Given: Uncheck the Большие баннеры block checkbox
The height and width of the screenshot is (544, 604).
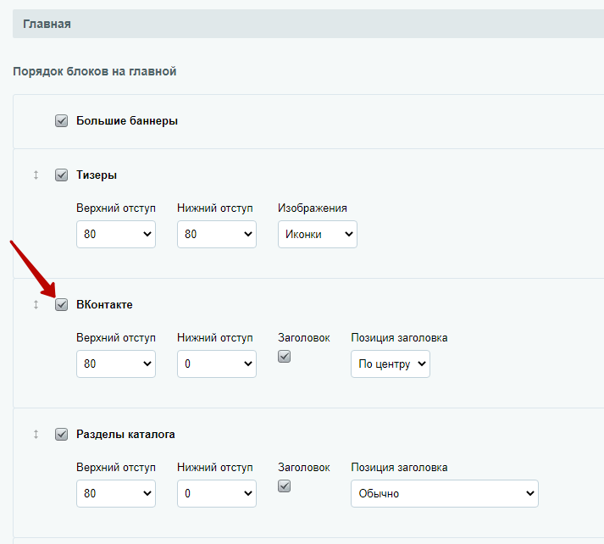Looking at the screenshot, I should click(x=61, y=120).
